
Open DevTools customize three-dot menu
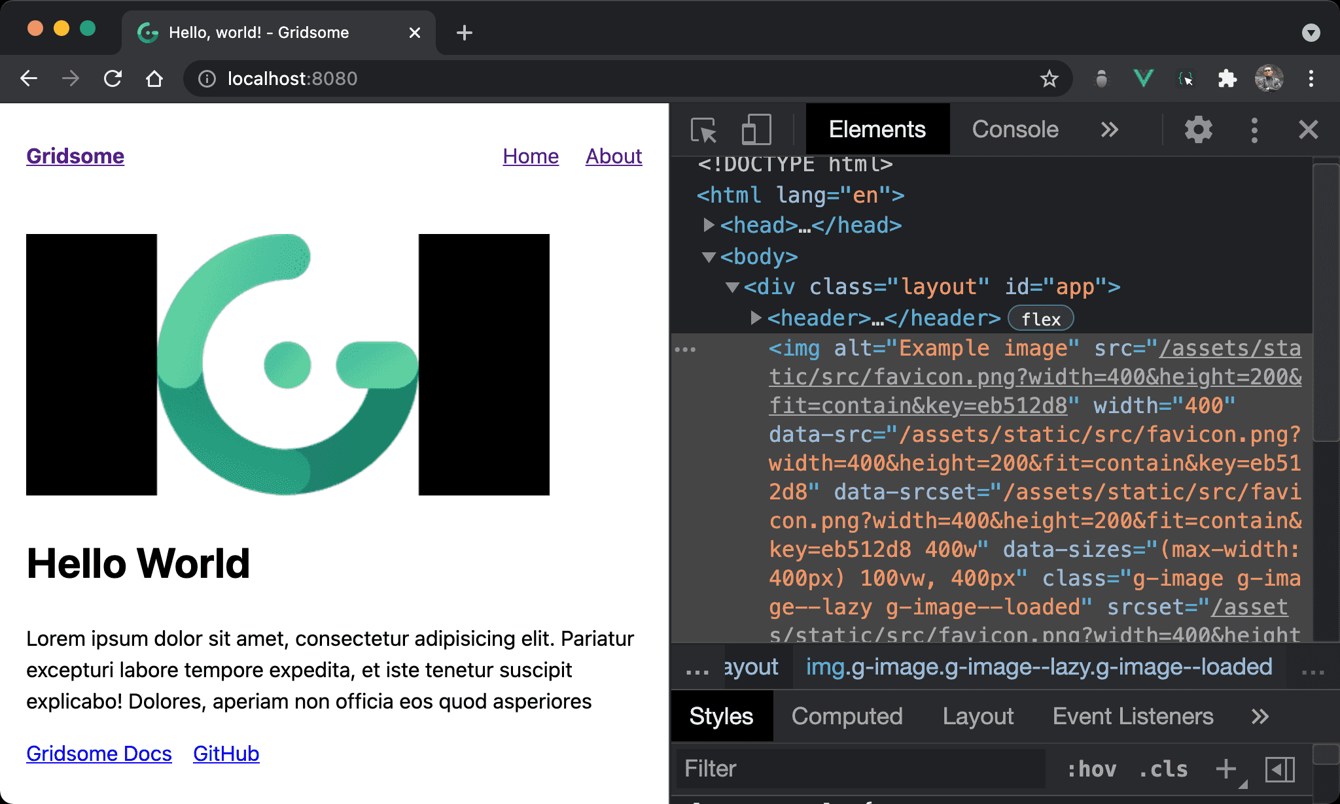point(1254,129)
